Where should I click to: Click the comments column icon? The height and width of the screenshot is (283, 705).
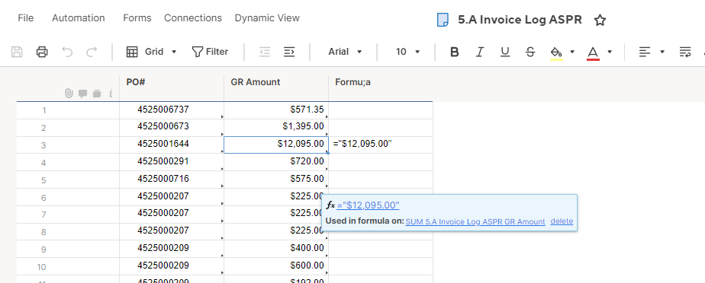[82, 94]
